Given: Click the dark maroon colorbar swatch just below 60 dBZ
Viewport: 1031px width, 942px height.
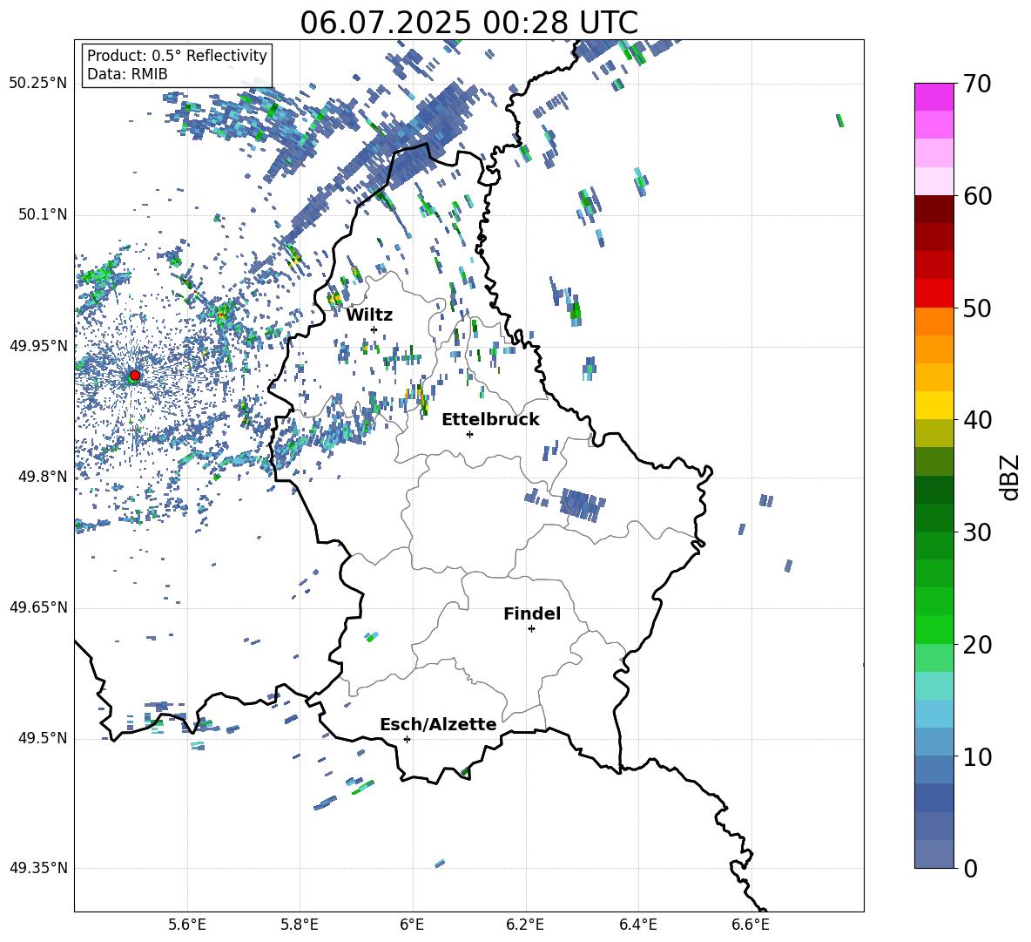Looking at the screenshot, I should [934, 209].
